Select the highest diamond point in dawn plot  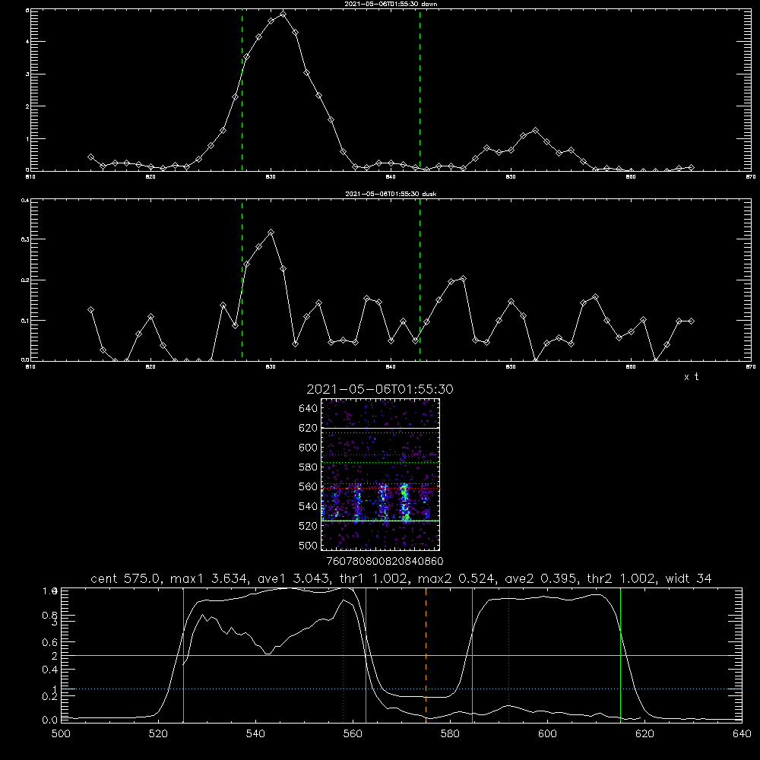pos(283,14)
